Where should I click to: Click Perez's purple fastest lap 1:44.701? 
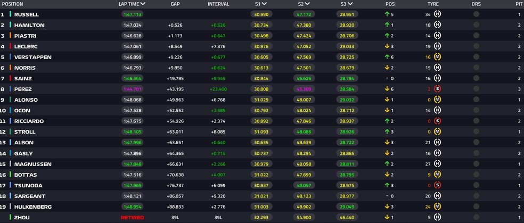(132, 89)
